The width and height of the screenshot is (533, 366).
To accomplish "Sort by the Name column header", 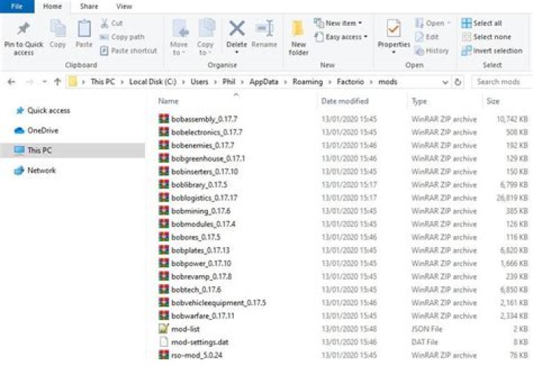I will pyautogui.click(x=168, y=101).
